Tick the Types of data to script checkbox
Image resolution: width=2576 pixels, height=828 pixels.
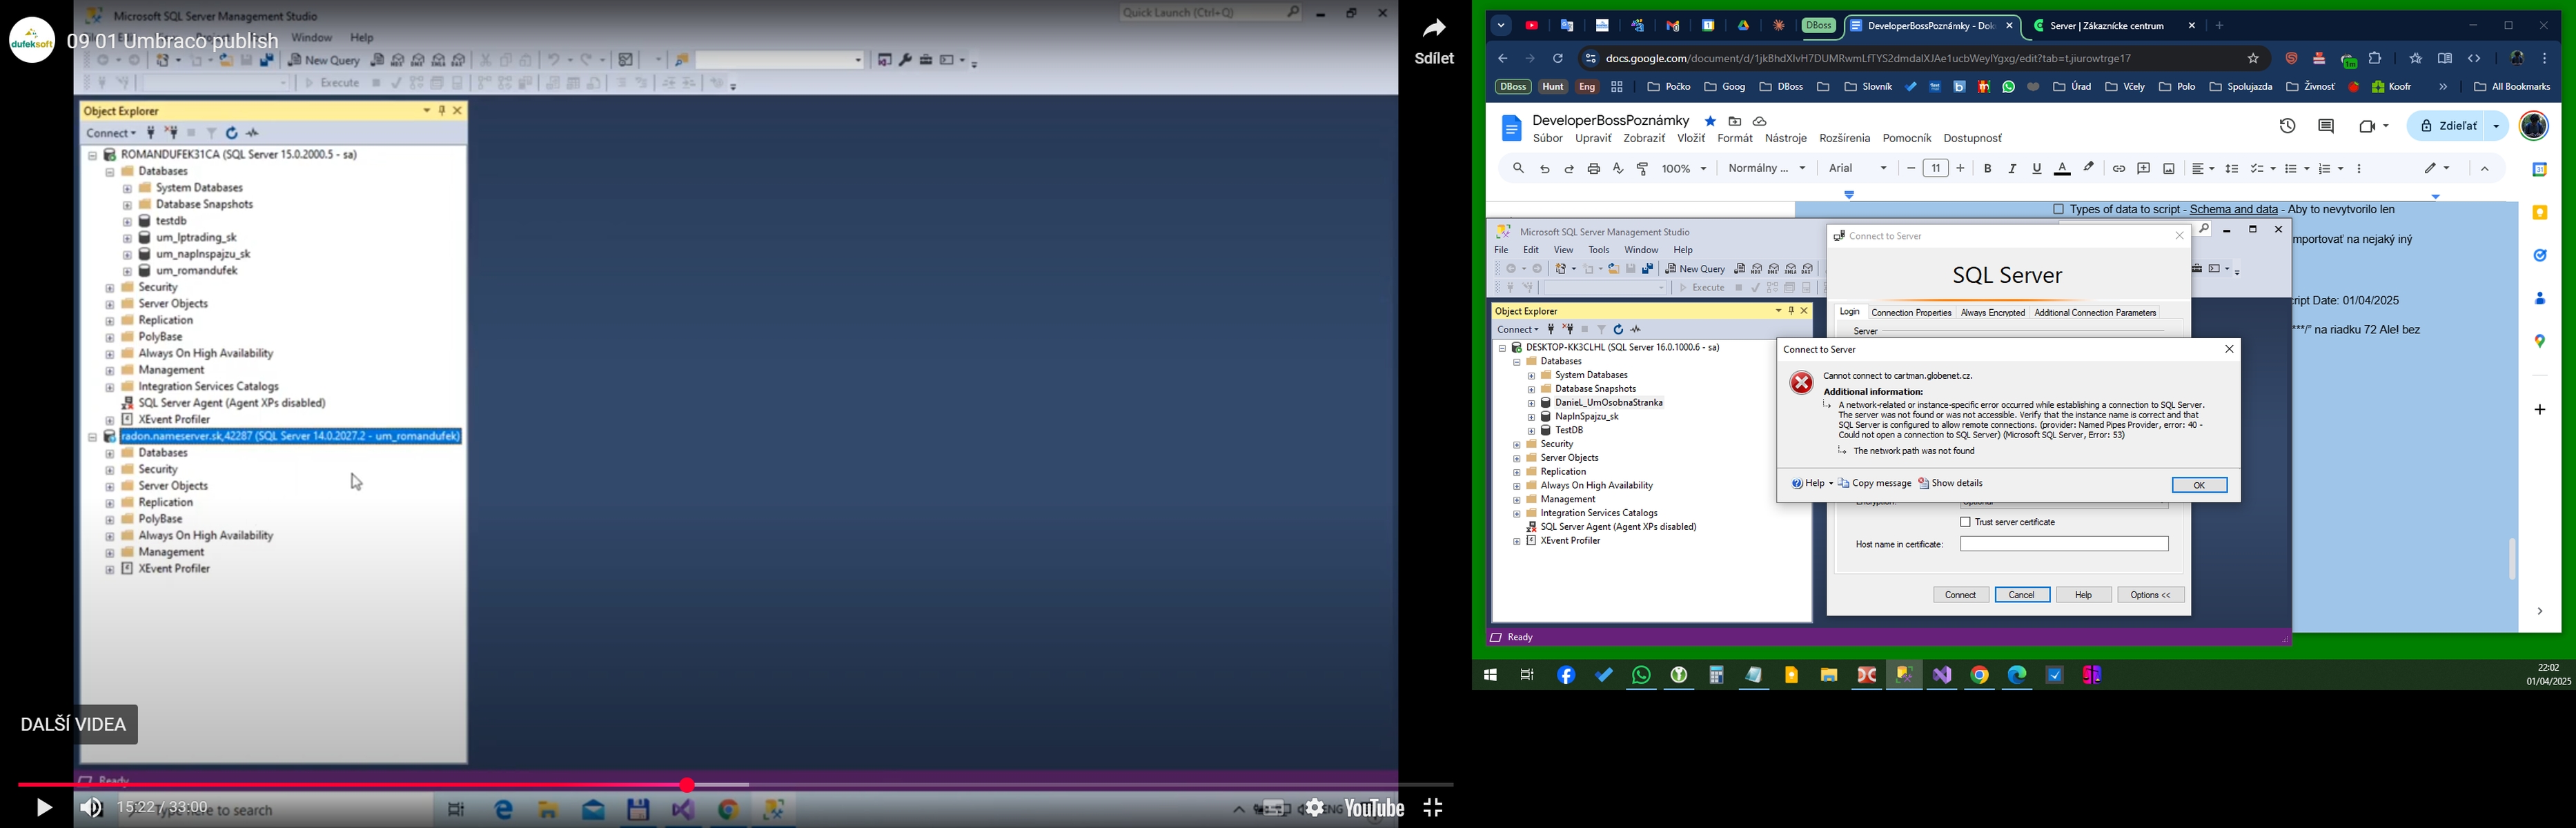(x=2058, y=209)
